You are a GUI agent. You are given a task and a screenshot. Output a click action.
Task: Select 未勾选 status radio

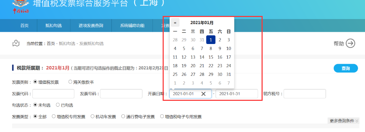(36, 105)
